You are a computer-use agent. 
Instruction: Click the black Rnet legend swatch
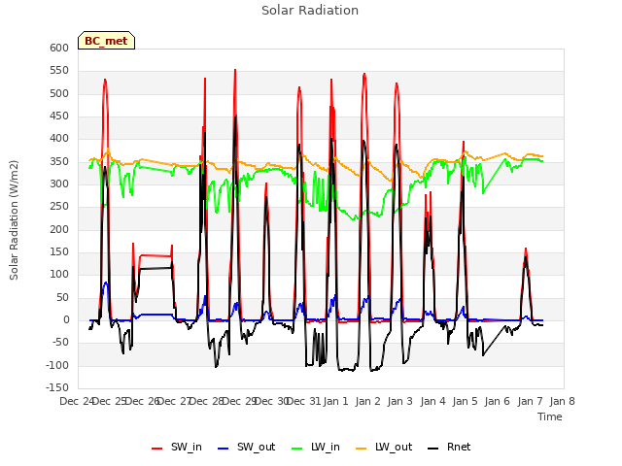point(432,449)
